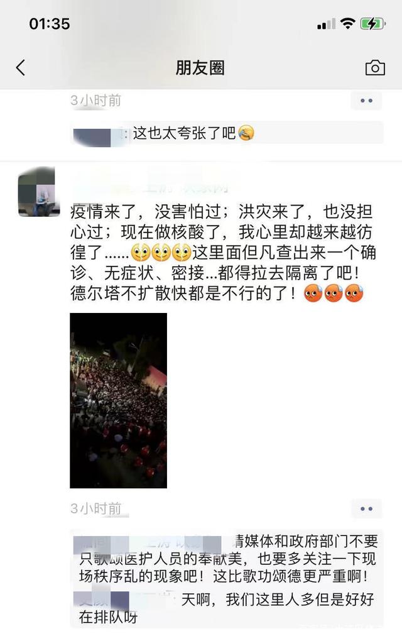
Task: Tap the cellular signal bars icon
Action: 326,24
